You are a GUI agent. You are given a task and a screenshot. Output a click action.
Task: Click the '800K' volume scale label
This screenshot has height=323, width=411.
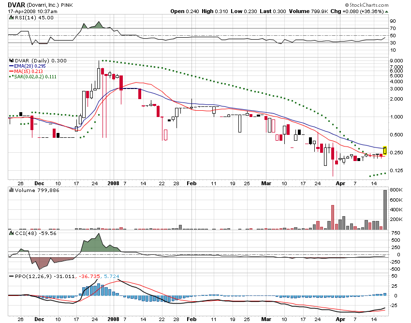point(396,190)
